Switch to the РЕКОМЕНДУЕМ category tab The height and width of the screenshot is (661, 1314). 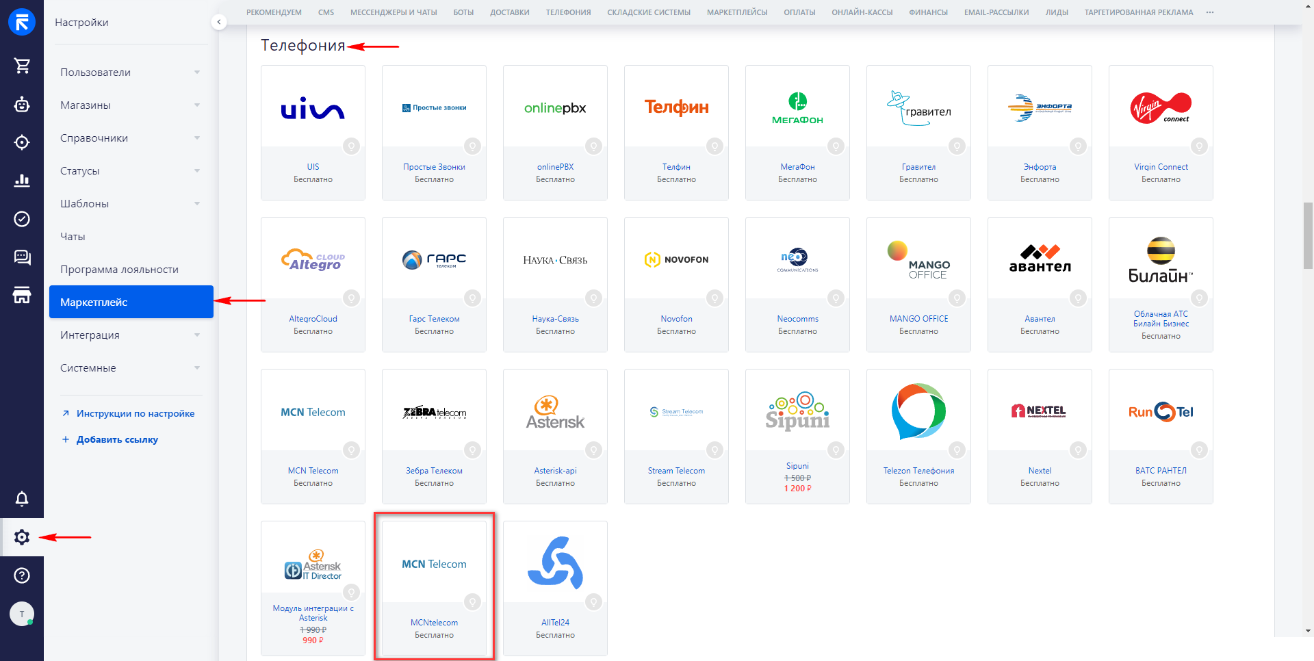point(274,12)
